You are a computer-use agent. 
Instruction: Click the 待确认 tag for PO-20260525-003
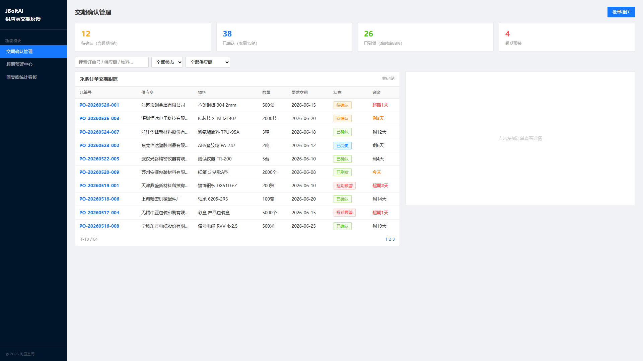coord(342,119)
